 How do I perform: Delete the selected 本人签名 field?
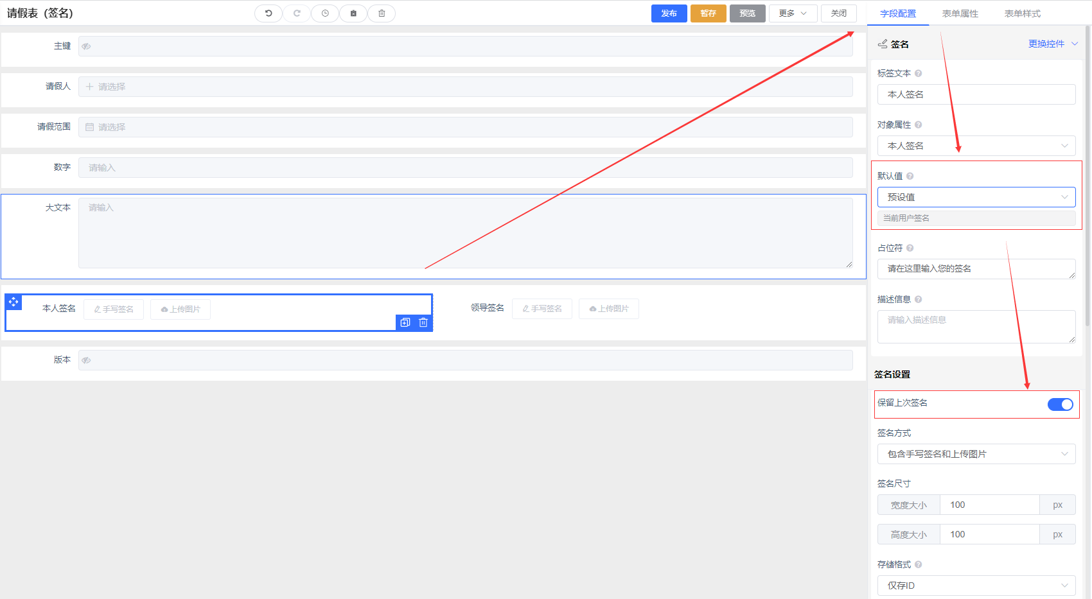[x=423, y=323]
